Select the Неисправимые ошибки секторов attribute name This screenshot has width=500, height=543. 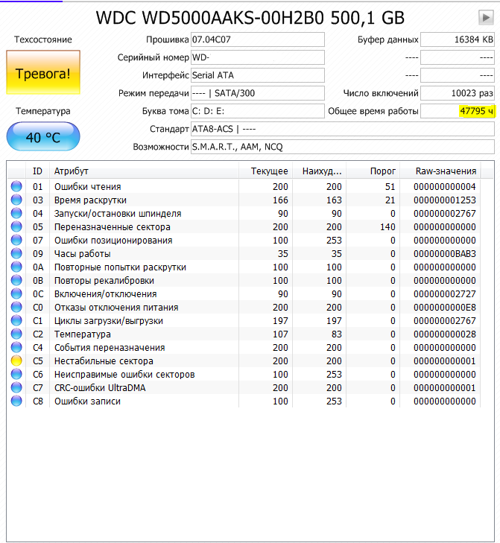124,375
